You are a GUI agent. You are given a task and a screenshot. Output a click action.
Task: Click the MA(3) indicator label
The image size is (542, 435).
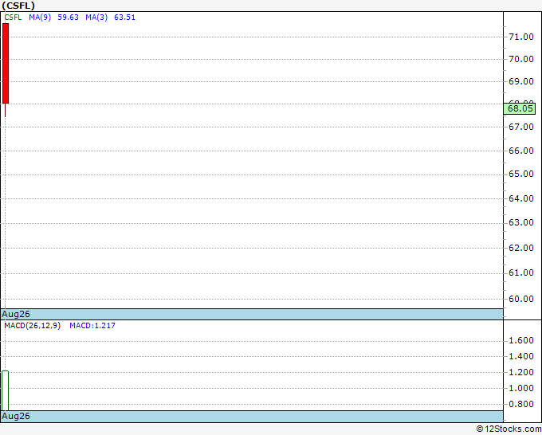click(96, 18)
